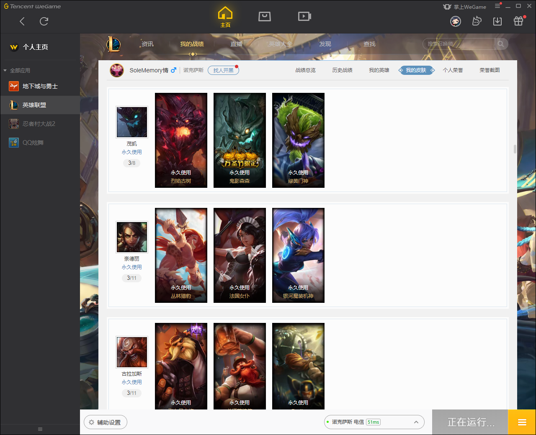The image size is (536, 435).
Task: Open the 历史战绩 sub-tab
Action: 342,70
